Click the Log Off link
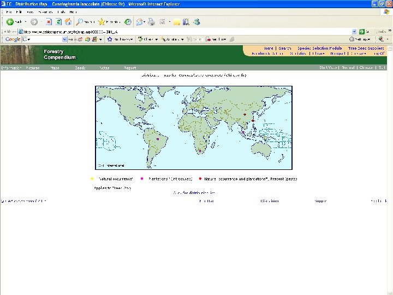Image resolution: width=393 pixels, height=295 pixels. pyautogui.click(x=379, y=54)
